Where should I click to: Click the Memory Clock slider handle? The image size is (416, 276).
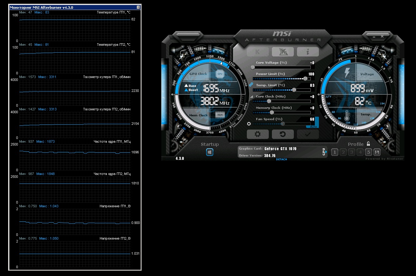tap(272, 112)
